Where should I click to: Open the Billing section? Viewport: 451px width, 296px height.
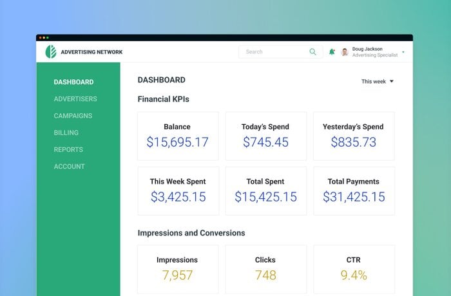(66, 133)
